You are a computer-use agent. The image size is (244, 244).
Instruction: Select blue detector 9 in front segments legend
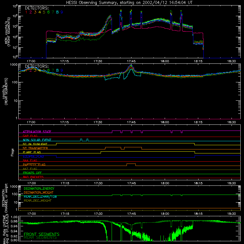click(x=62, y=12)
